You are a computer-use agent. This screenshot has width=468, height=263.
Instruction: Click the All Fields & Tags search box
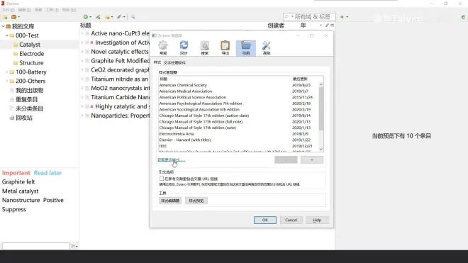point(309,17)
